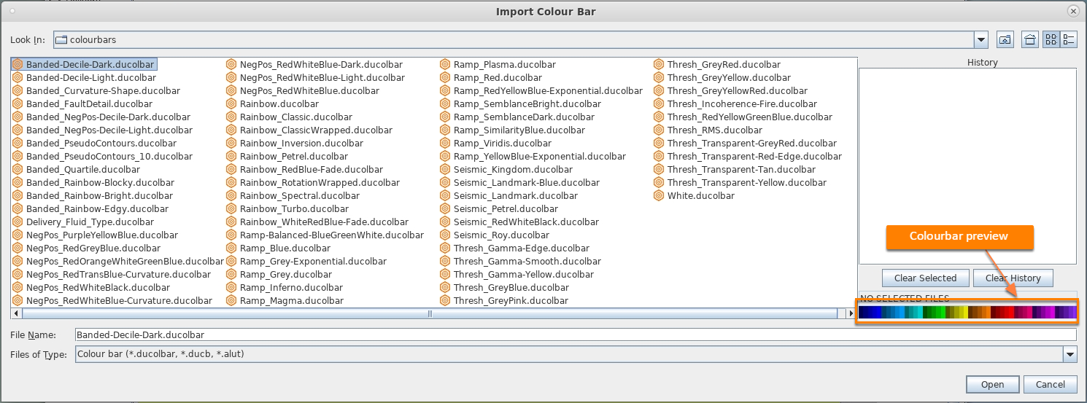This screenshot has height=403, width=1087.
Task: Click icon of Banded_Curvature-Shape.ducolbar
Action: (x=18, y=90)
